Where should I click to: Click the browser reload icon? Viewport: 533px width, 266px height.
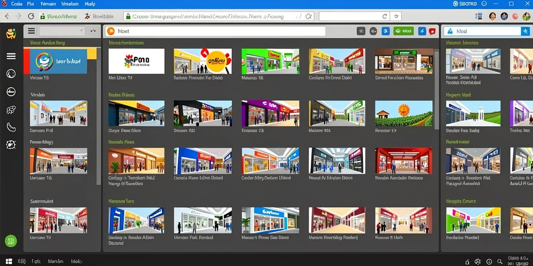31,16
